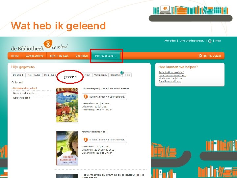Open the Home menu item
The height and width of the screenshot is (178, 237).
point(15,56)
